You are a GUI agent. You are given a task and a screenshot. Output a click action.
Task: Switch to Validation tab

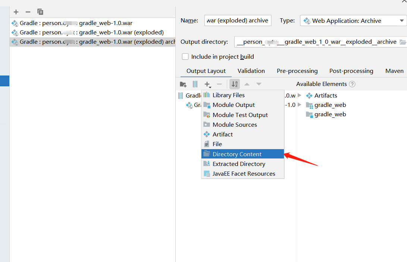point(251,71)
